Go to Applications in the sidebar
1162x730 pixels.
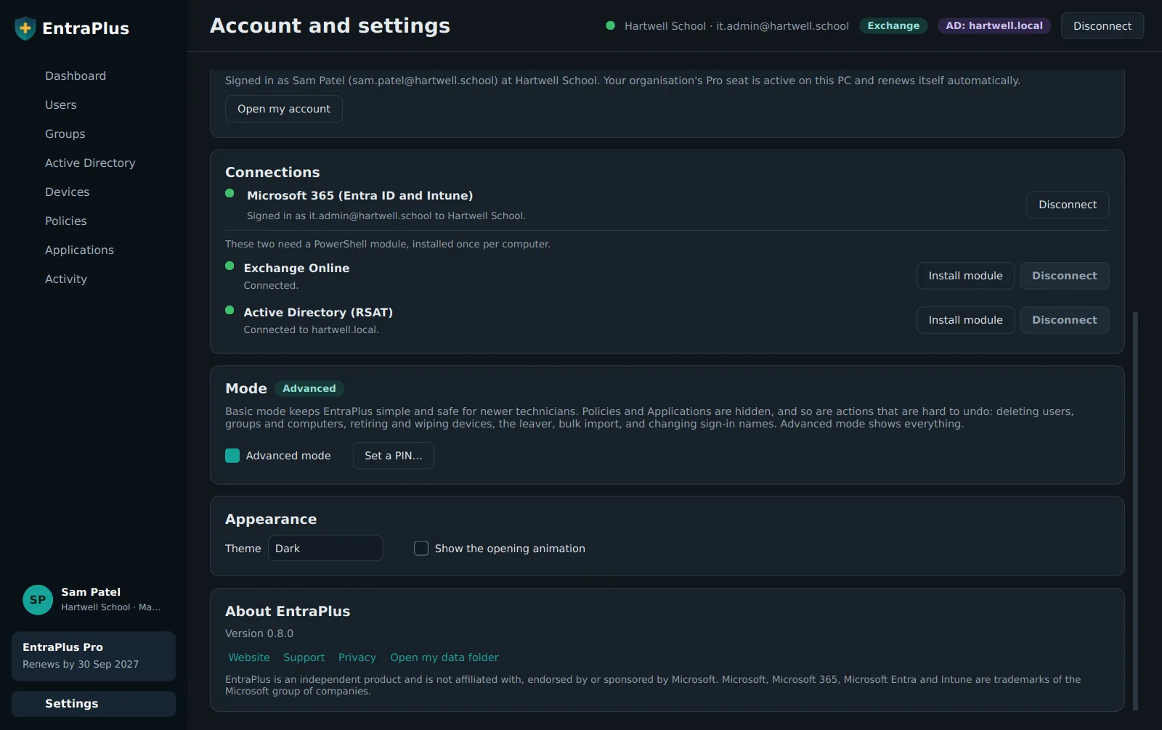[80, 250]
